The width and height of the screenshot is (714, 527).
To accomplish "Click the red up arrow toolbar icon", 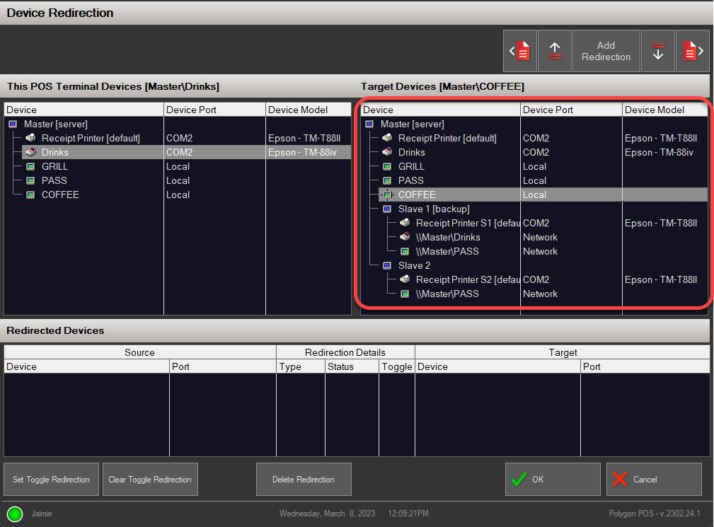I will click(x=554, y=50).
